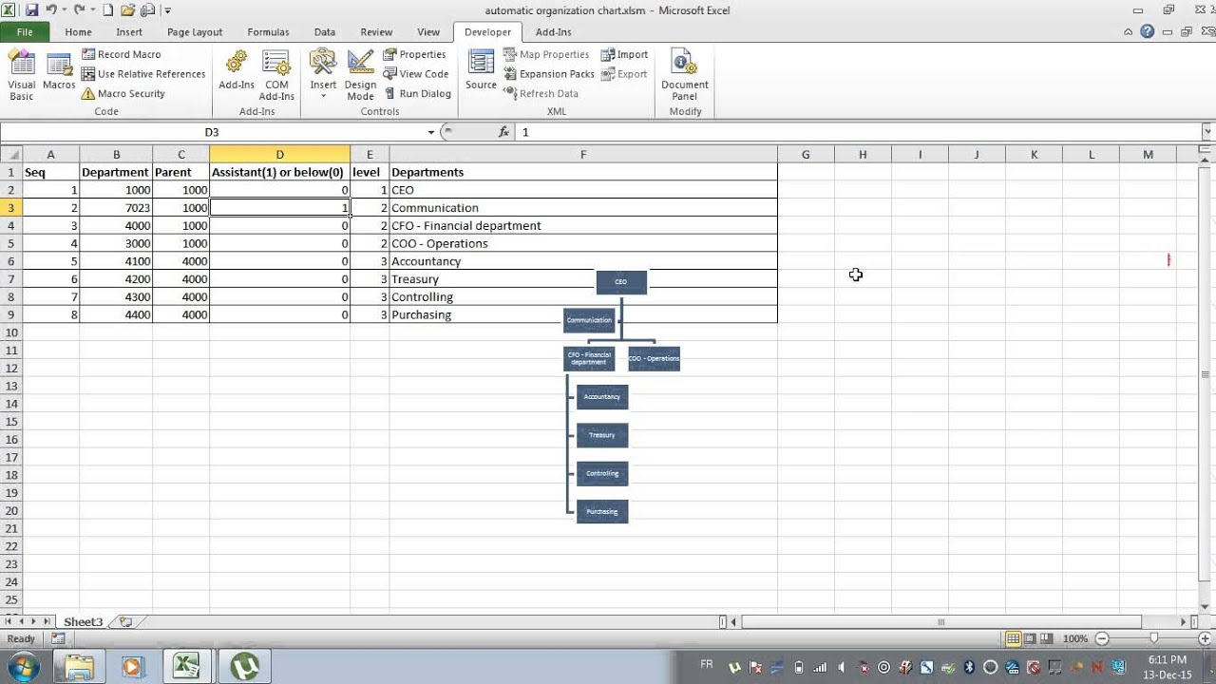Open control Properties
The image size is (1216, 684).
pyautogui.click(x=414, y=54)
